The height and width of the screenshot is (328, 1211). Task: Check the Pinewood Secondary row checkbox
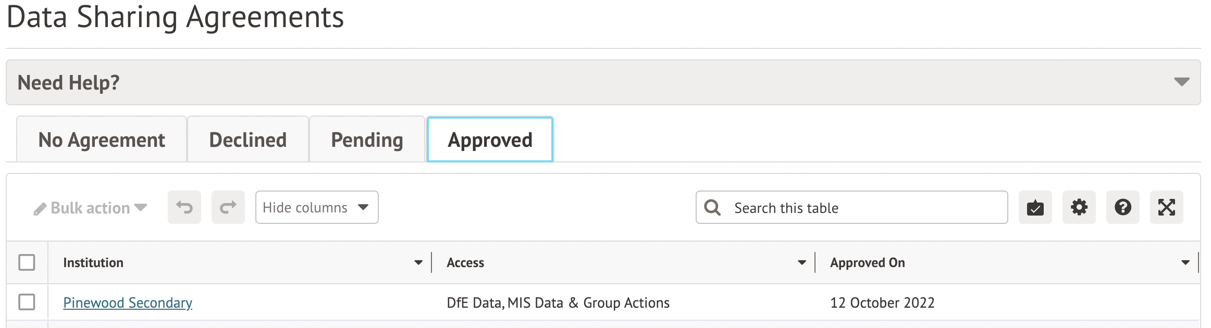(x=27, y=302)
